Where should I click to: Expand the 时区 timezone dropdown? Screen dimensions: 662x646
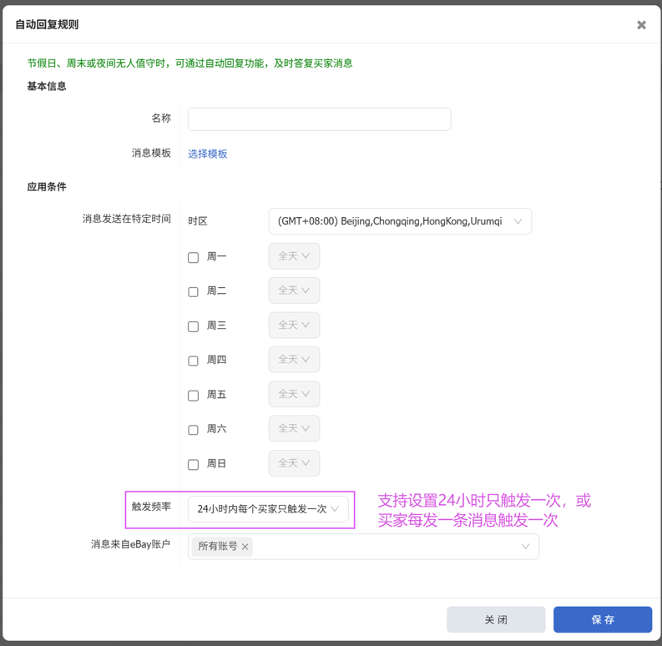pos(399,221)
